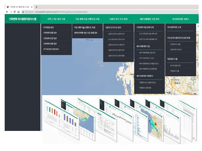Open 실천과제 우선순위
The height and width of the screenshot is (151, 202).
176,50
